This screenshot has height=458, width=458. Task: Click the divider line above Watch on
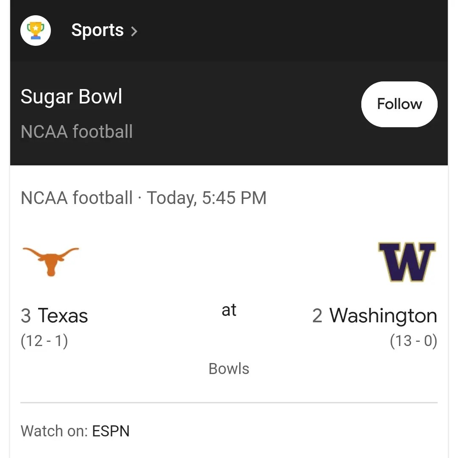click(229, 402)
